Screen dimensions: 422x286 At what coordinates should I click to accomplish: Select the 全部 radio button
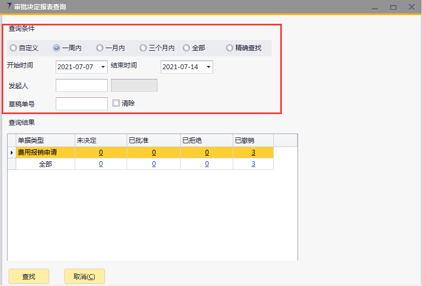tap(187, 48)
